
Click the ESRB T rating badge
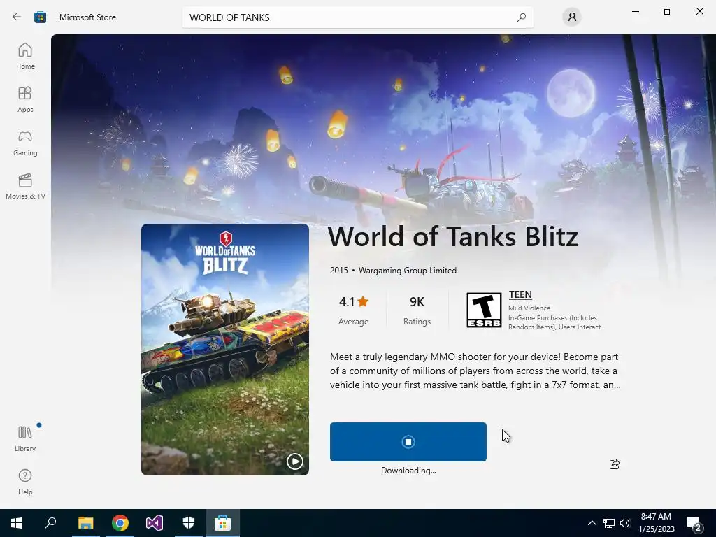484,310
